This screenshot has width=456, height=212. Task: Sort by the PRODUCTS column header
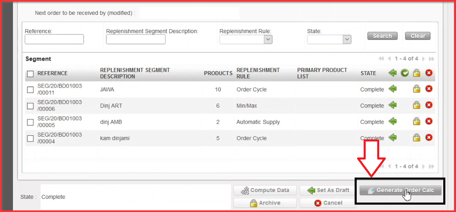[x=218, y=73]
